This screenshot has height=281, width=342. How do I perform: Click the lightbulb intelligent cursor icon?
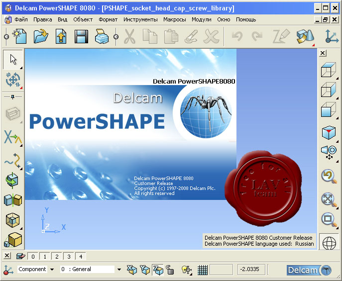tap(186, 270)
